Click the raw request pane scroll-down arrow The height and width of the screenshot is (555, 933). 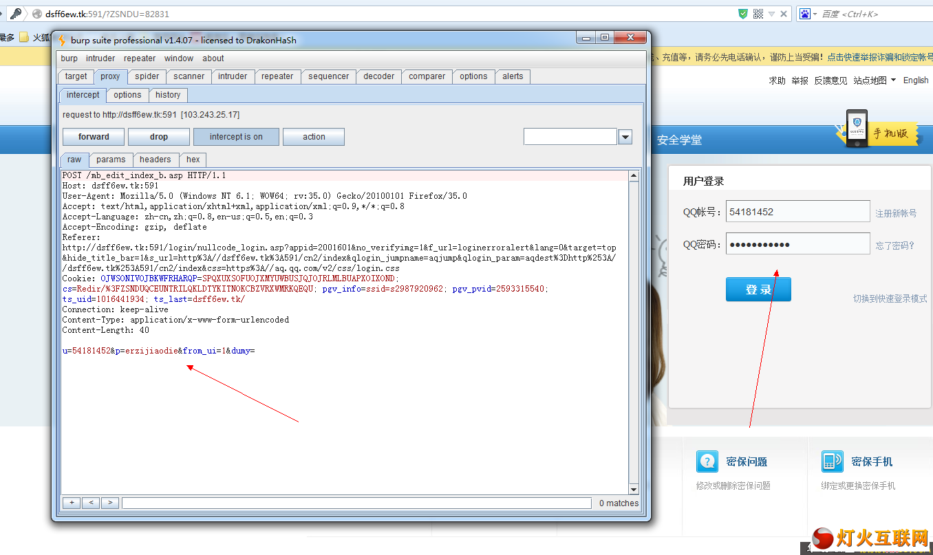click(x=634, y=489)
